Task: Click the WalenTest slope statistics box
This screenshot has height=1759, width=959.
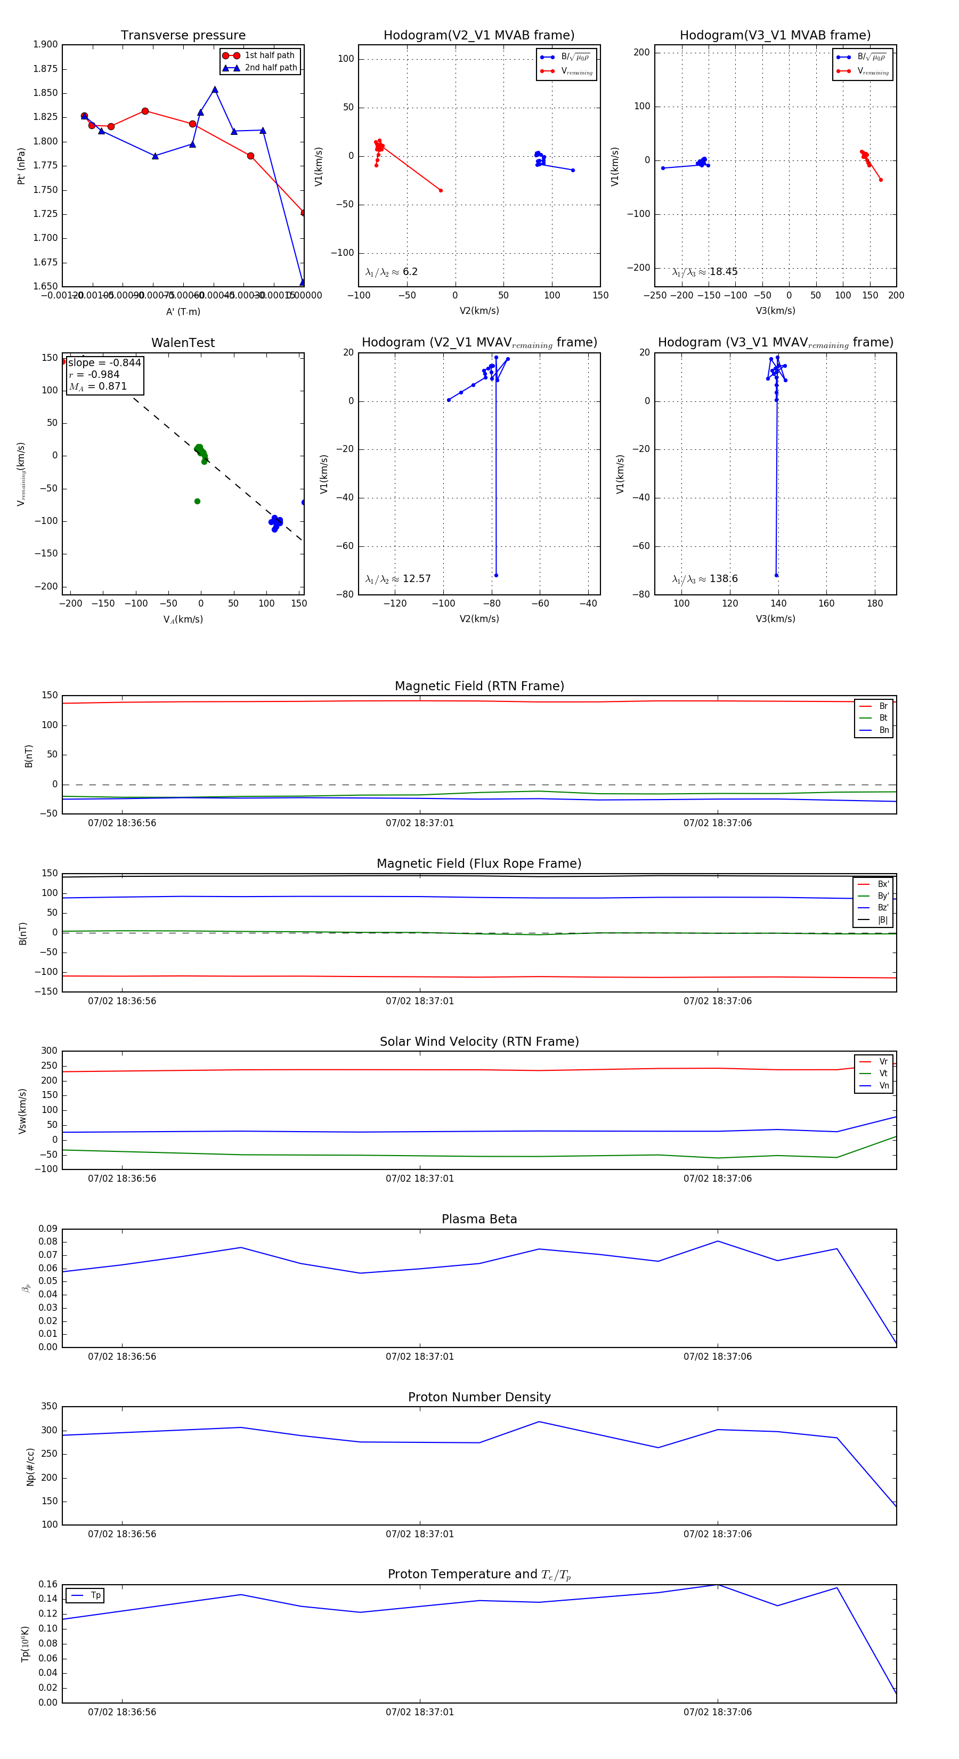Action: [x=104, y=374]
